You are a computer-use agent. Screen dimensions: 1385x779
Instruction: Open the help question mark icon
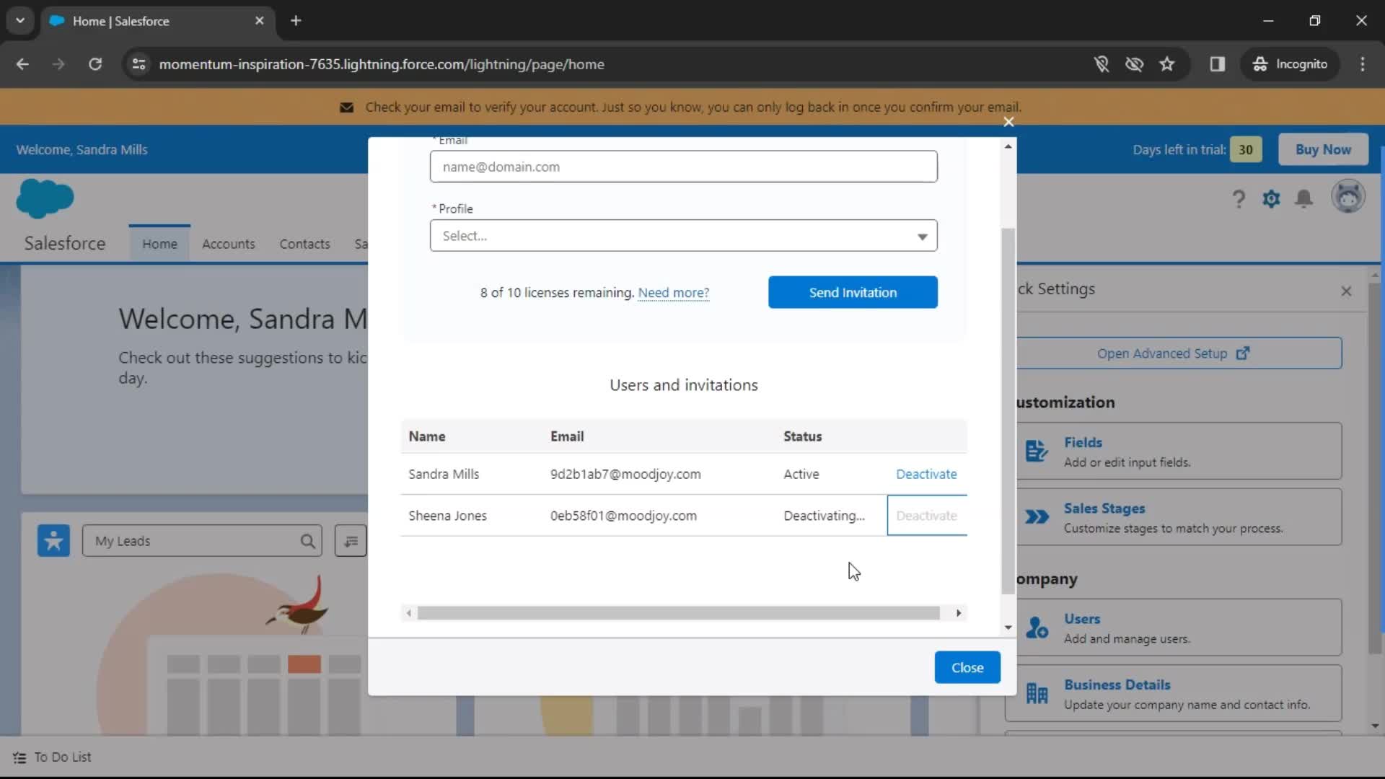click(1239, 198)
